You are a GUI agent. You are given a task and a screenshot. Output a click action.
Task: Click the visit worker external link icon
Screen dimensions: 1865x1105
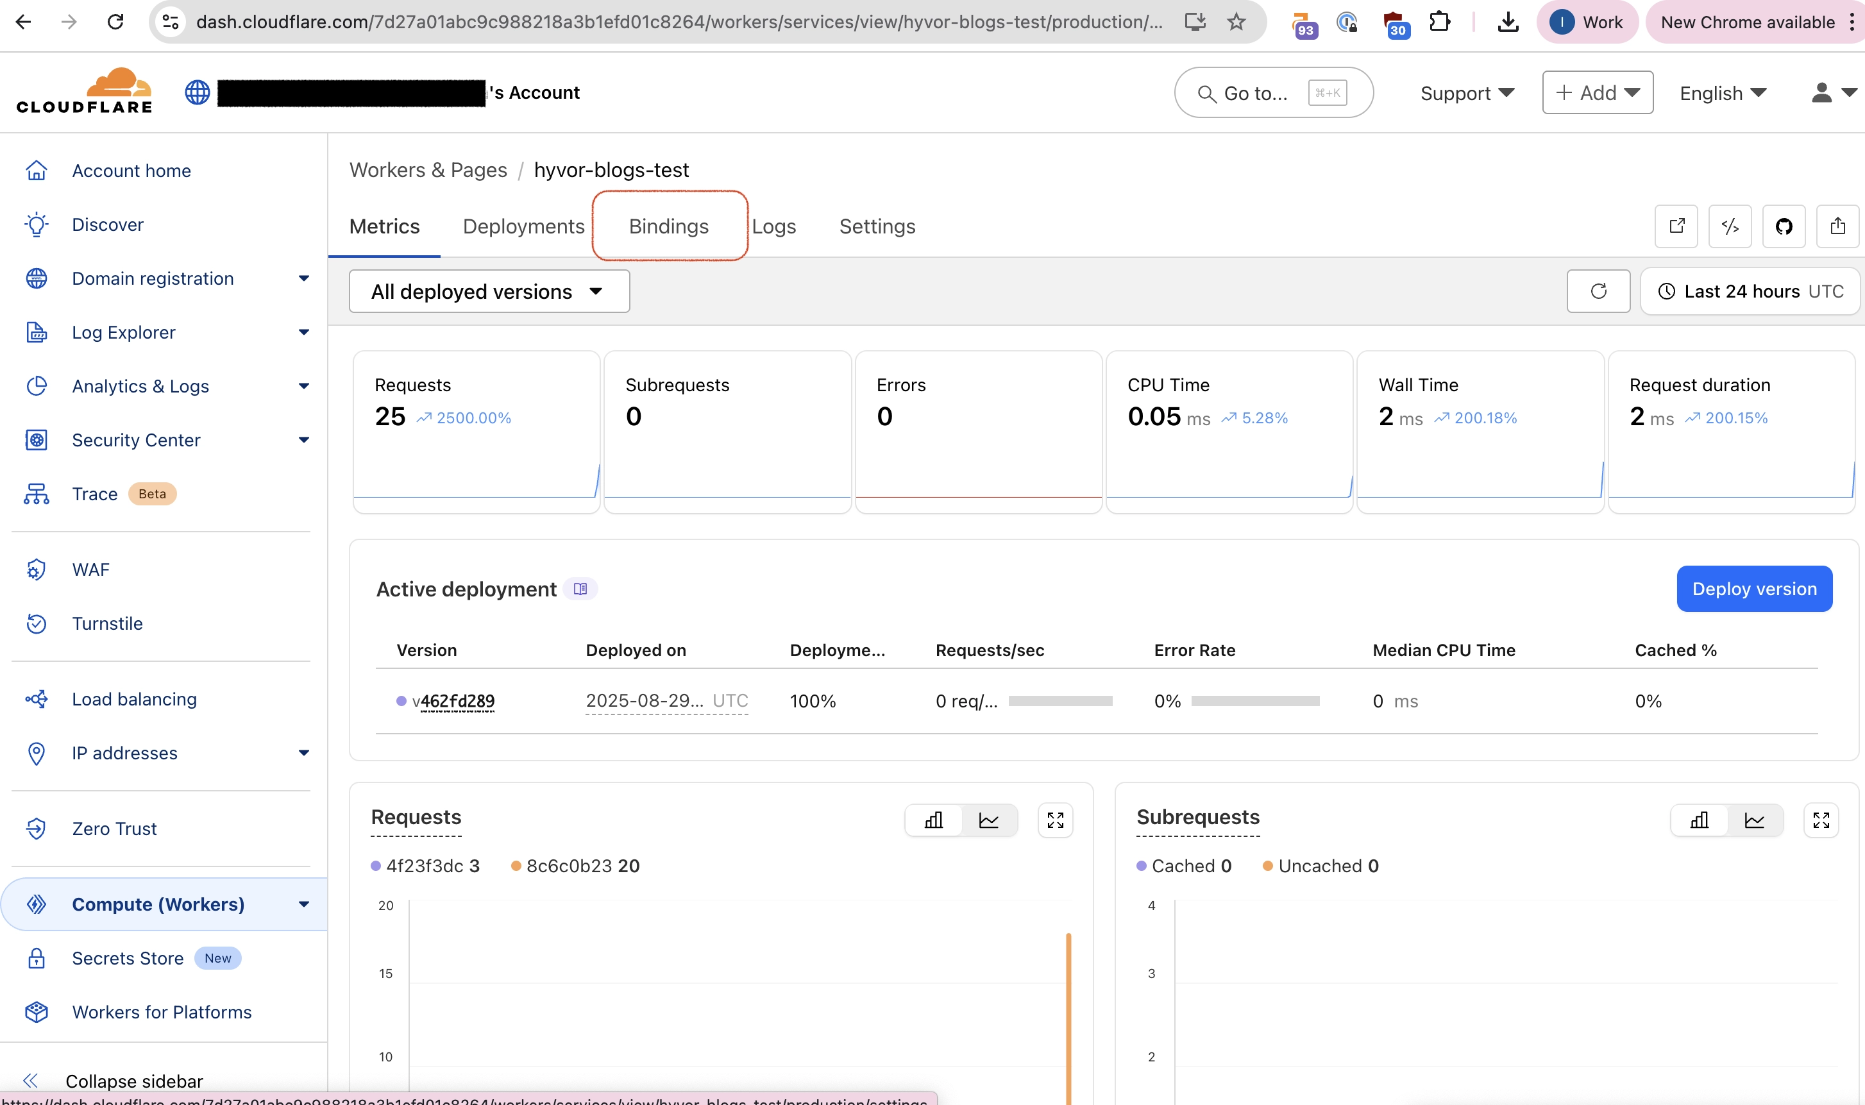click(x=1676, y=226)
